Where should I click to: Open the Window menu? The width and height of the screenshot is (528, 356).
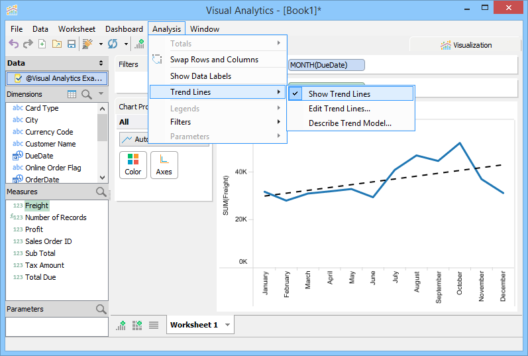coord(205,29)
